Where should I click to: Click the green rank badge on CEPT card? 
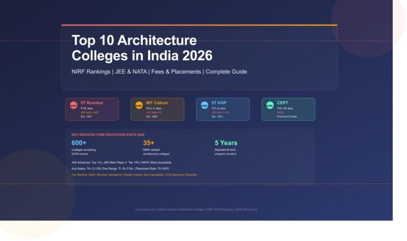[270, 105]
